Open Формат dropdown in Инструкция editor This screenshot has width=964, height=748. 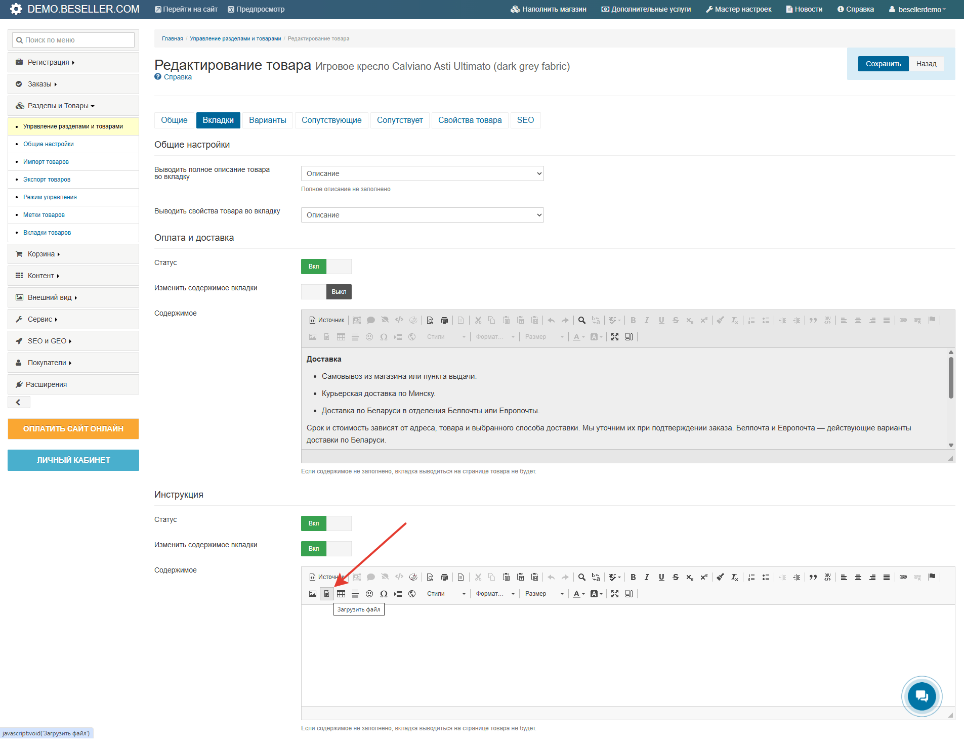(495, 594)
